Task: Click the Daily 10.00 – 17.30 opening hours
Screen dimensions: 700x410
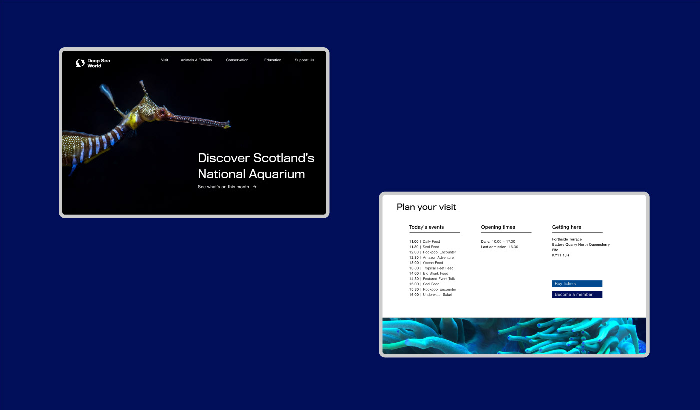Action: [498, 242]
